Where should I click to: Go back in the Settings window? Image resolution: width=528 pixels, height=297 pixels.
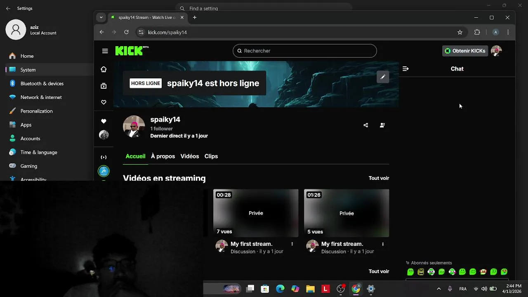pos(8,8)
